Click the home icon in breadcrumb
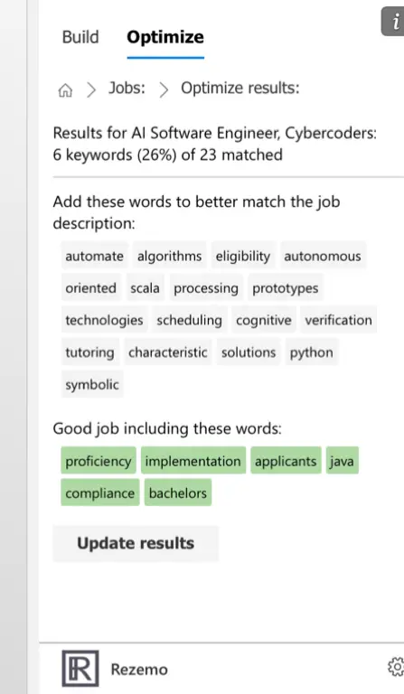This screenshot has height=694, width=404. pyautogui.click(x=65, y=89)
